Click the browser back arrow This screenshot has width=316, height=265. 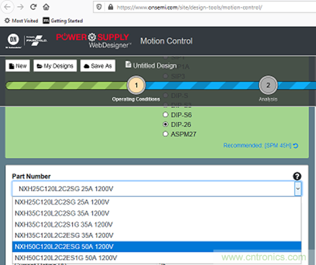pos(7,7)
